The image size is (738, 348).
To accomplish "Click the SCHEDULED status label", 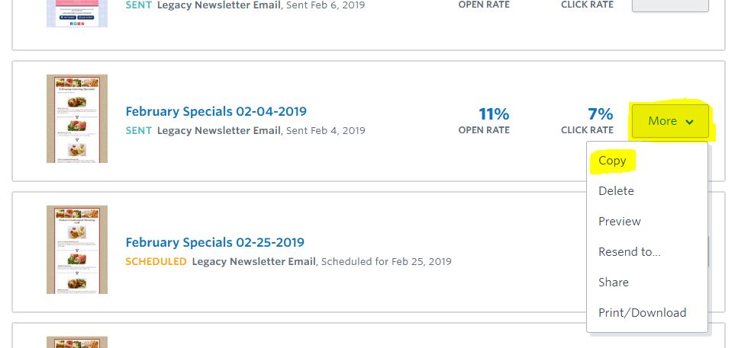I will (x=156, y=262).
